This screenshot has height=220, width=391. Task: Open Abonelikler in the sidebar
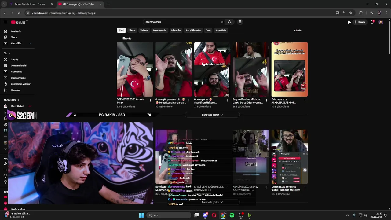tap(16, 43)
